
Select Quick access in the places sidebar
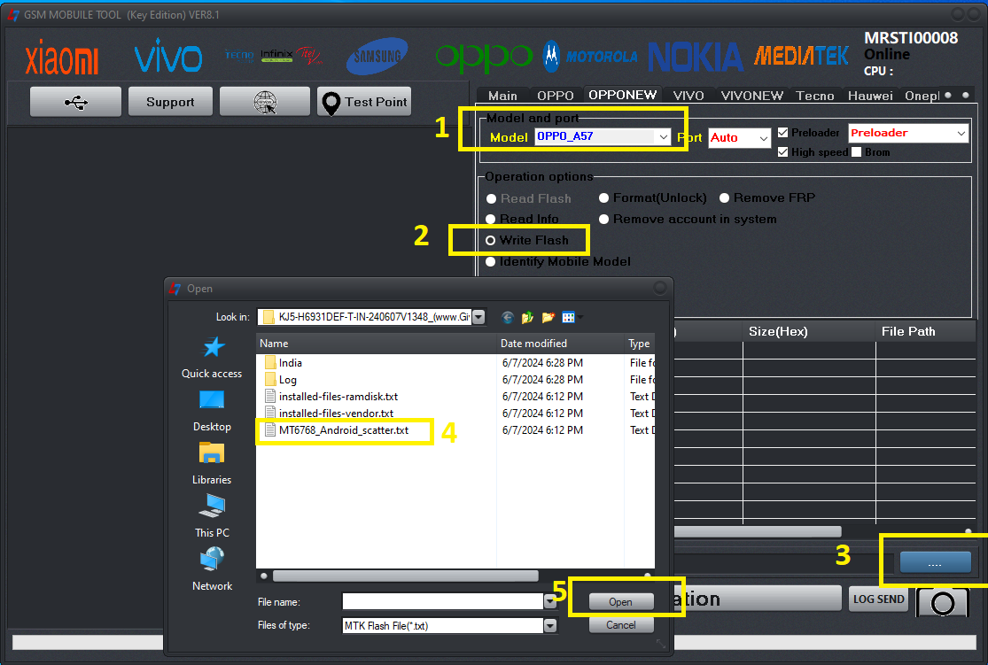tap(212, 357)
